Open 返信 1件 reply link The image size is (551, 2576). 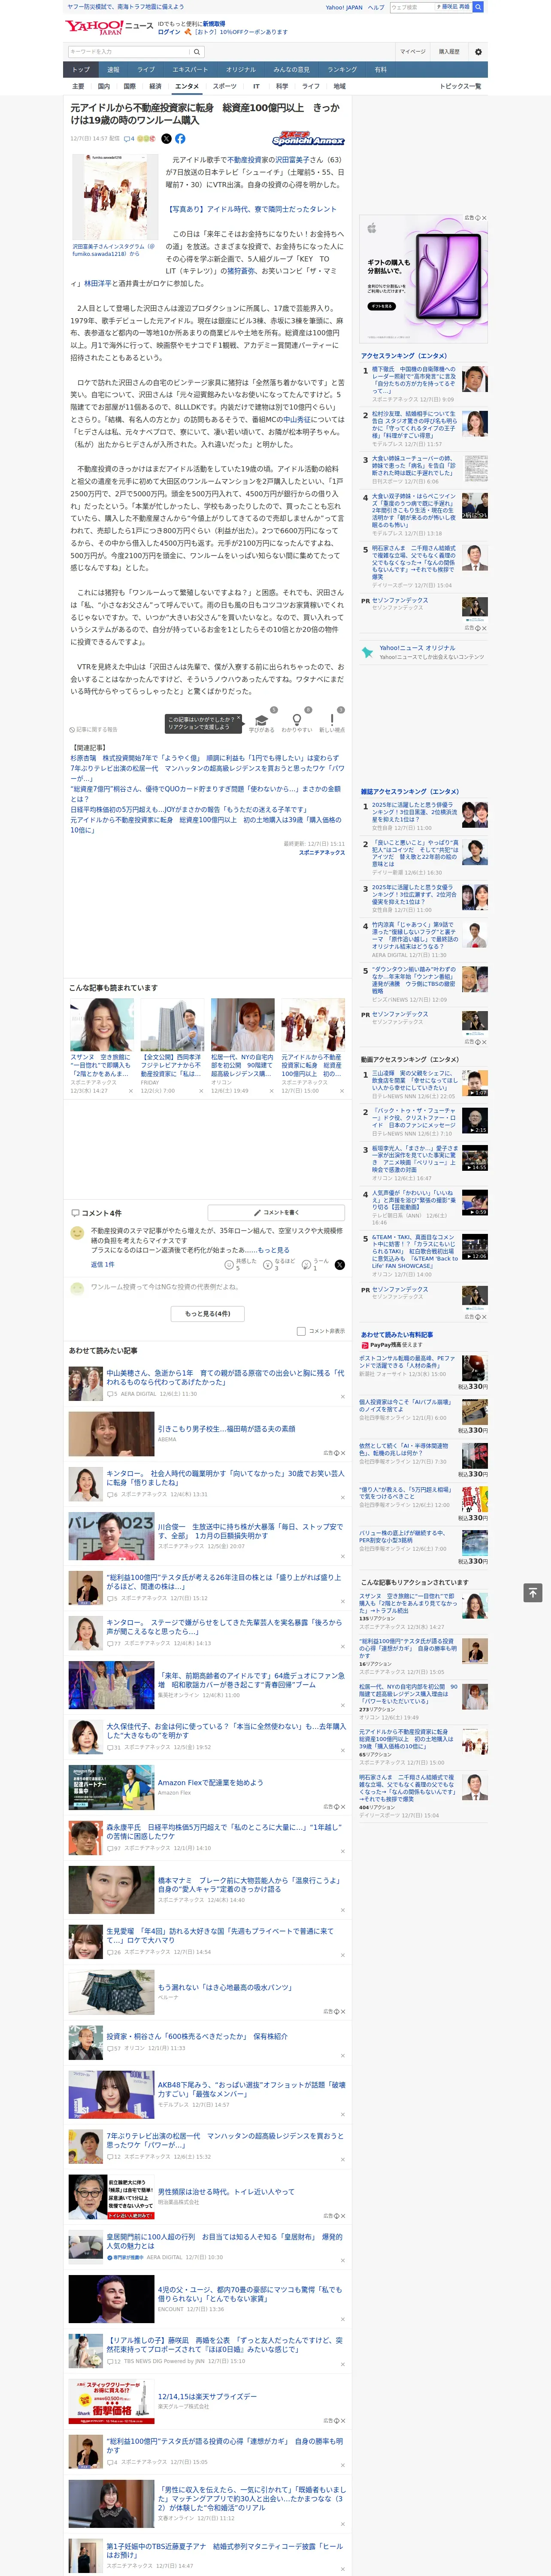pyautogui.click(x=102, y=1264)
